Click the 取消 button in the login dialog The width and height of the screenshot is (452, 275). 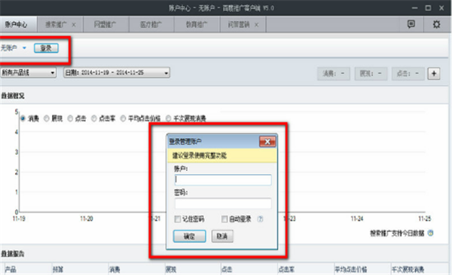point(222,237)
